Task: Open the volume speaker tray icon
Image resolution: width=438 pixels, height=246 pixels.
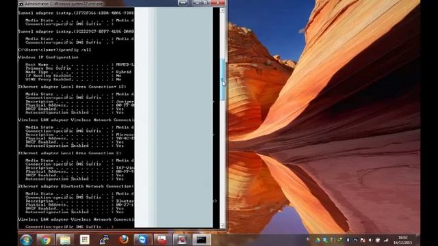Action: (371, 240)
